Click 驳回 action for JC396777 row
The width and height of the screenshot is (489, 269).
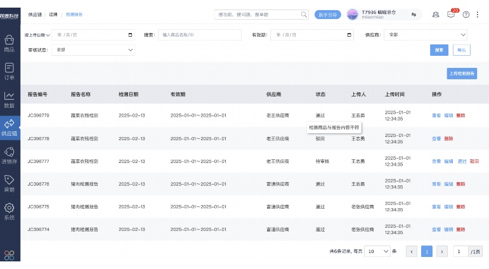pyautogui.click(x=474, y=161)
